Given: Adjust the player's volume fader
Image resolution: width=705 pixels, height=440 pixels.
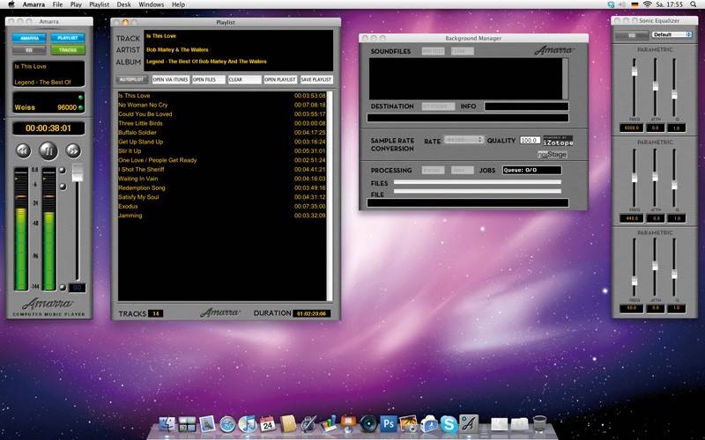Looking at the screenshot, I should tap(78, 172).
